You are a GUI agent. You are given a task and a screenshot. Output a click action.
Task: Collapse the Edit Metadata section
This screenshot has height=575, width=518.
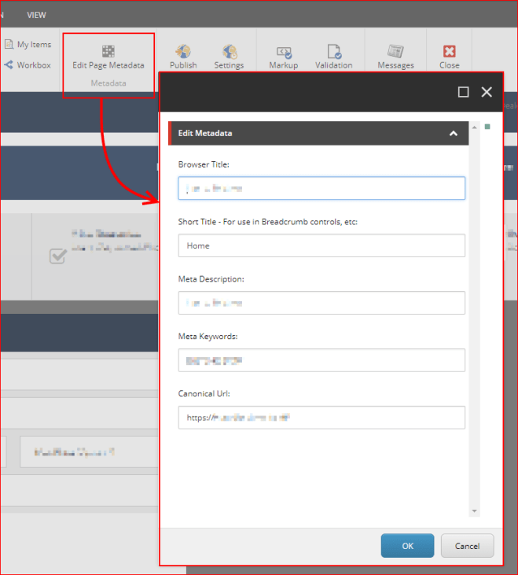(x=454, y=134)
